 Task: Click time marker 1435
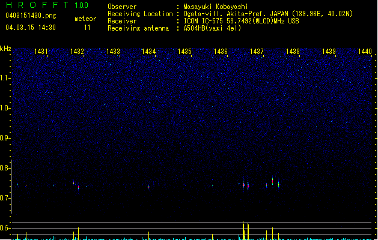(184, 52)
